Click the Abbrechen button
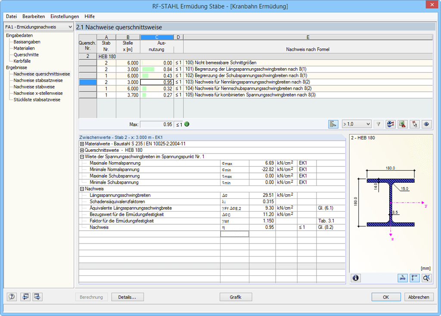This screenshot has height=316, width=441. tap(419, 297)
